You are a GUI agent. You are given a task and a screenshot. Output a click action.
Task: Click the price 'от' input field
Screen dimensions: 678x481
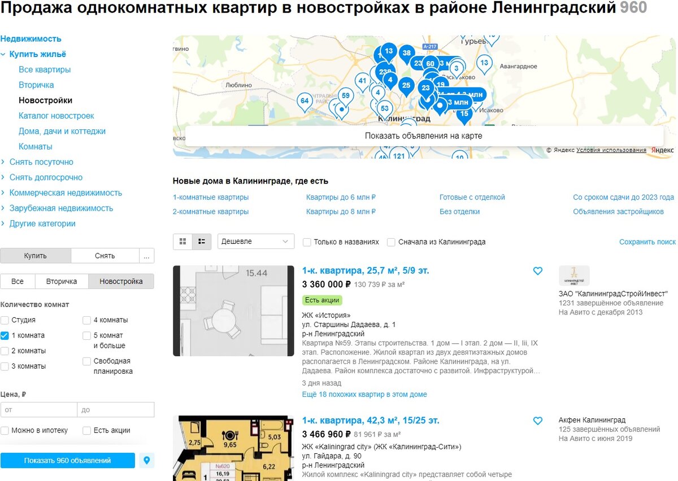coord(38,410)
